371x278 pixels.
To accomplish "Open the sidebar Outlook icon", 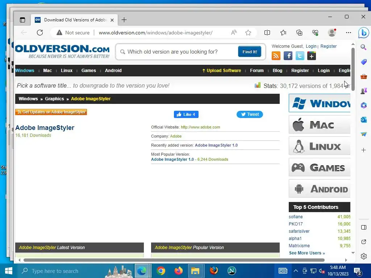I will [x=364, y=120].
